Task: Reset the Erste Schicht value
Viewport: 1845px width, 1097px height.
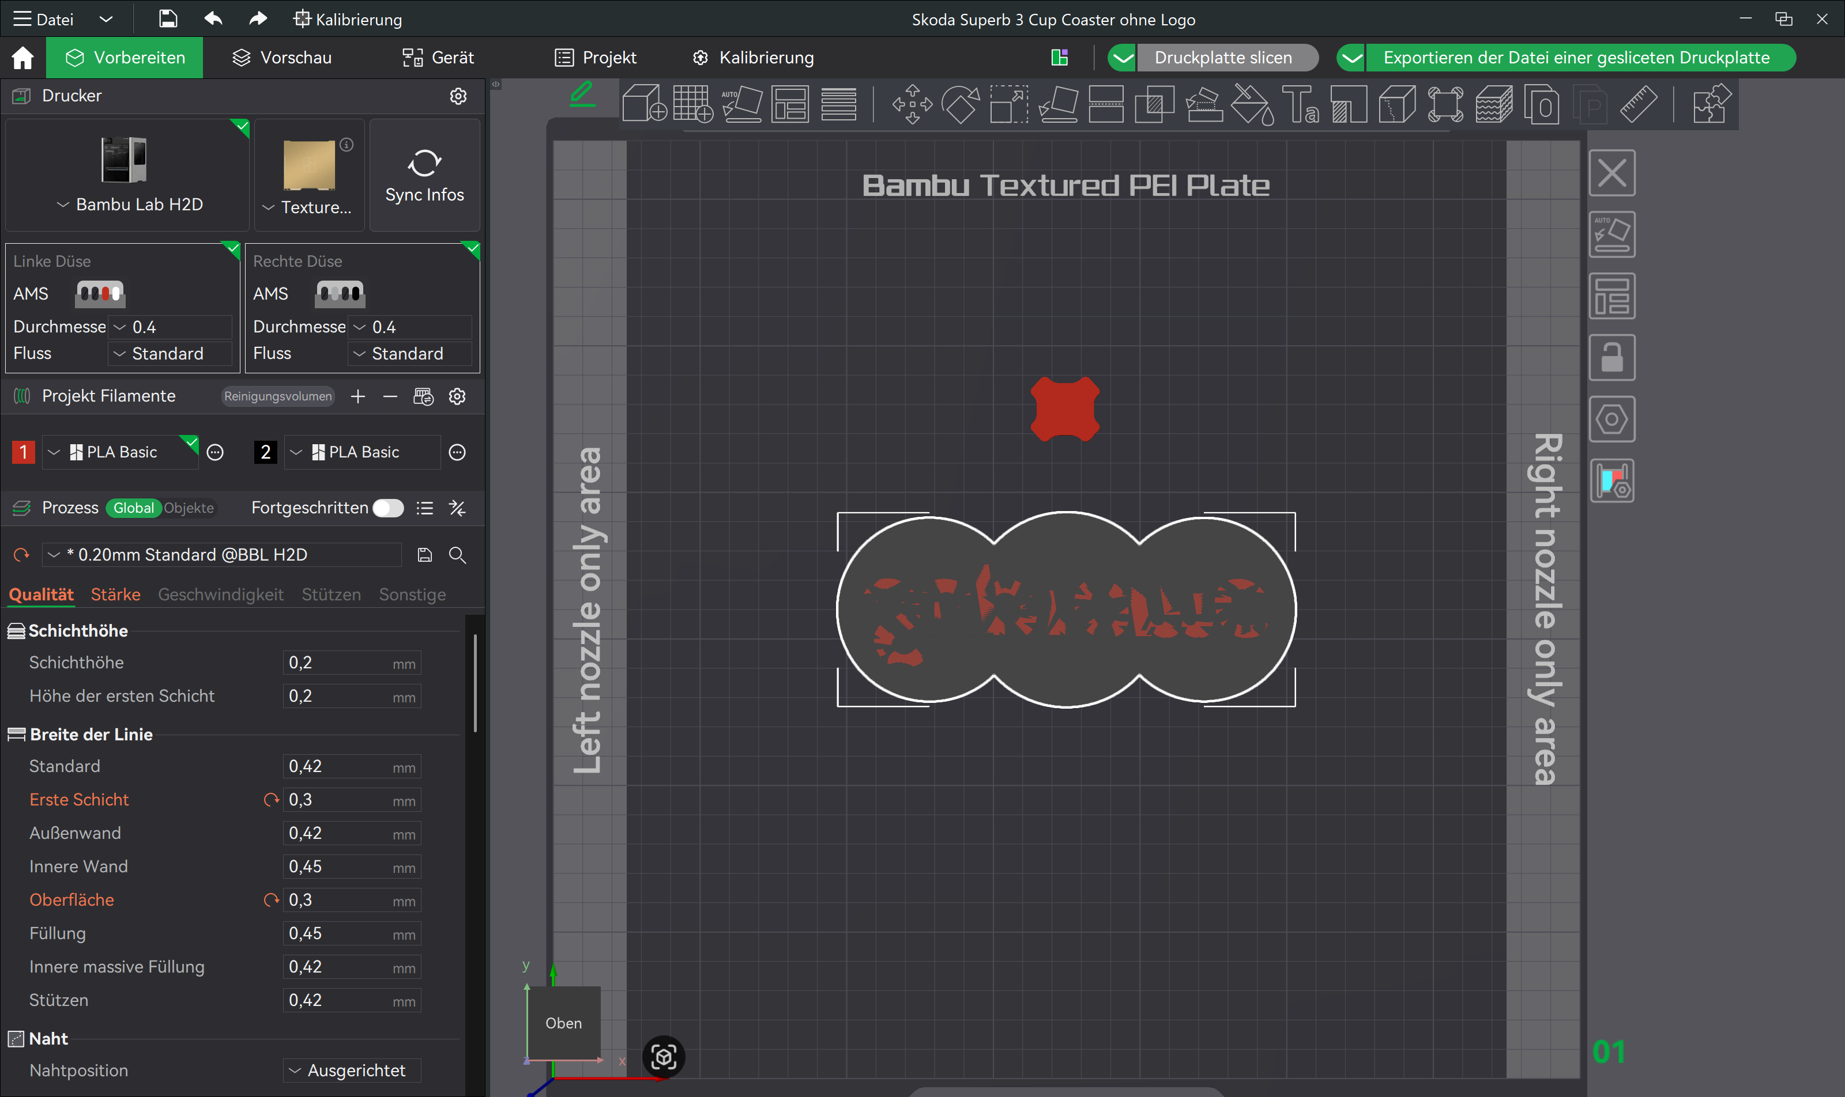Action: tap(272, 799)
